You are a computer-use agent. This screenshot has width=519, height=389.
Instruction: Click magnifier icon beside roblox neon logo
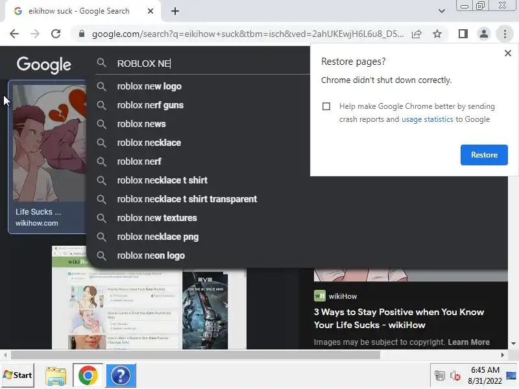coord(102,255)
